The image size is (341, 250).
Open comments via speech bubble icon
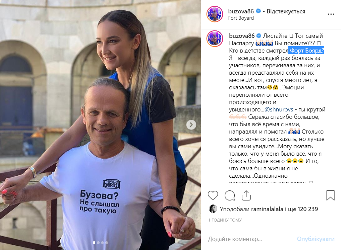click(x=230, y=195)
